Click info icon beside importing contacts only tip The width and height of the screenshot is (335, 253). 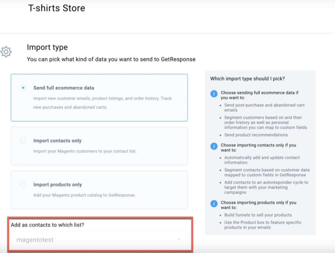[214, 146]
